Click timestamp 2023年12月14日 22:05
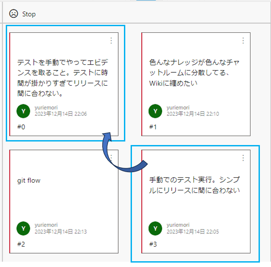 point(193,232)
